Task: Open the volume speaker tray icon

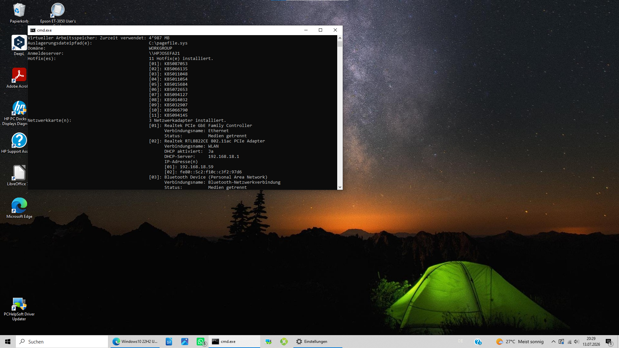Action: click(576, 342)
